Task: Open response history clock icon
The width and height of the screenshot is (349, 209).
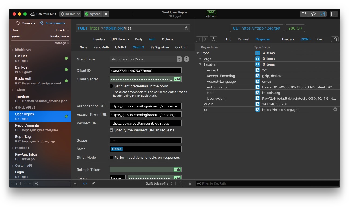Action: (213, 39)
